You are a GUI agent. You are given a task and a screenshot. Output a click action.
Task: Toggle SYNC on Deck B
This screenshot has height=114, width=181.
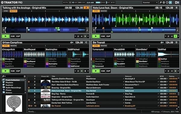pos(96,11)
